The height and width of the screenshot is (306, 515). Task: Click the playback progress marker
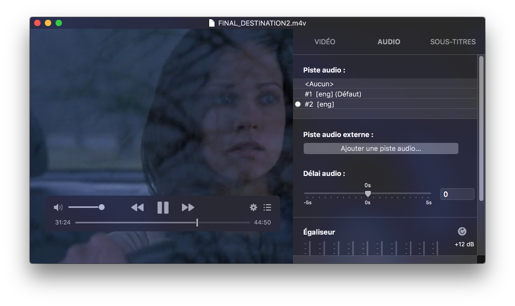point(197,223)
